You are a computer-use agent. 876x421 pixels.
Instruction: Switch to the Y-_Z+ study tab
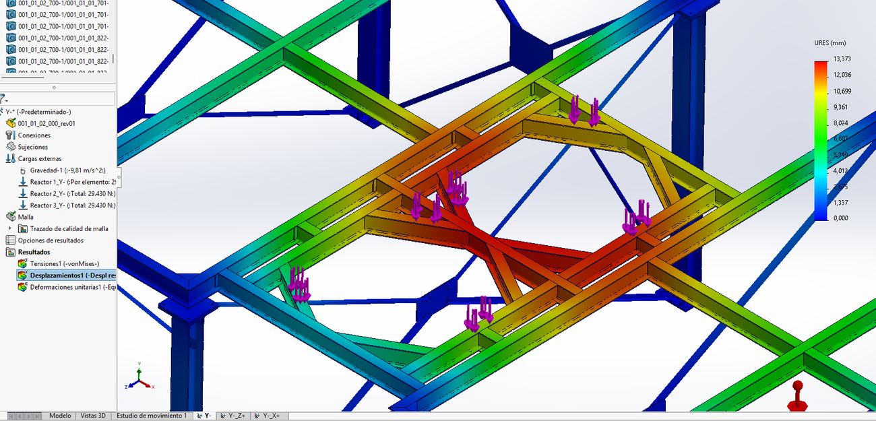pos(233,416)
